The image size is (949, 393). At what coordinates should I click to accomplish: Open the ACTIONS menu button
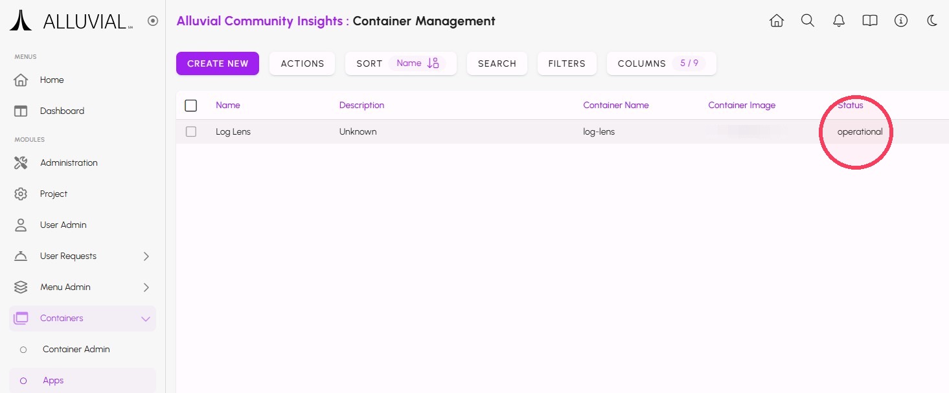click(303, 63)
